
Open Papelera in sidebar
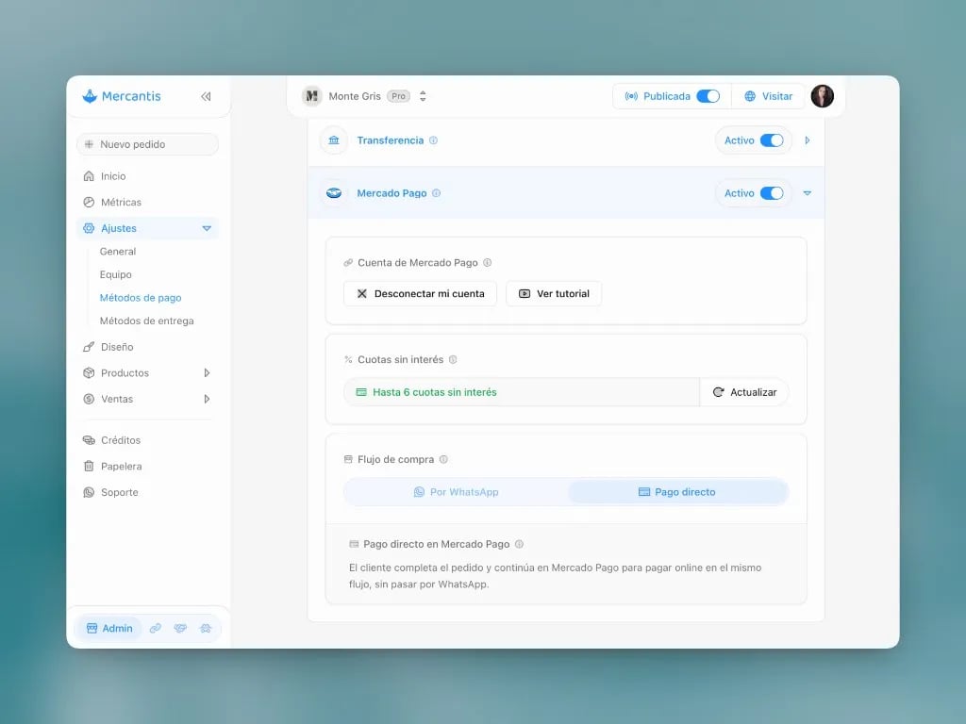coord(147,466)
